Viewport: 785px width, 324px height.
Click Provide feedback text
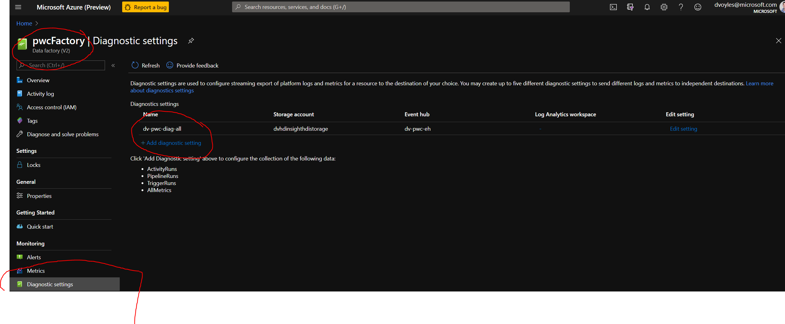(x=197, y=66)
